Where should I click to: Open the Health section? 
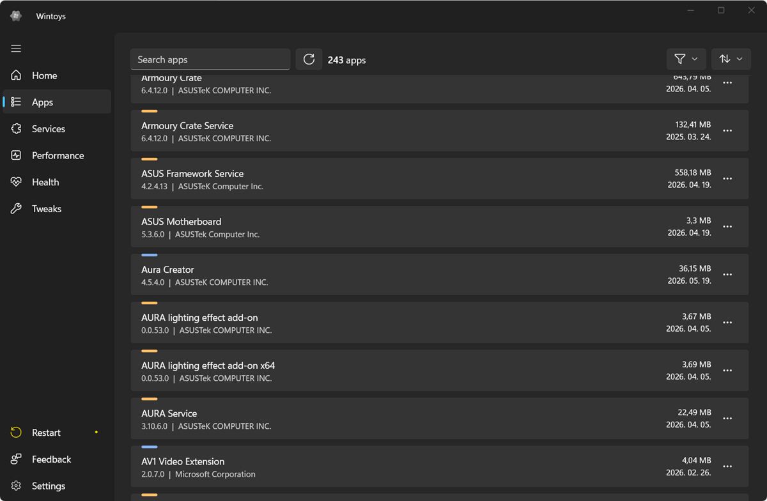point(57,182)
